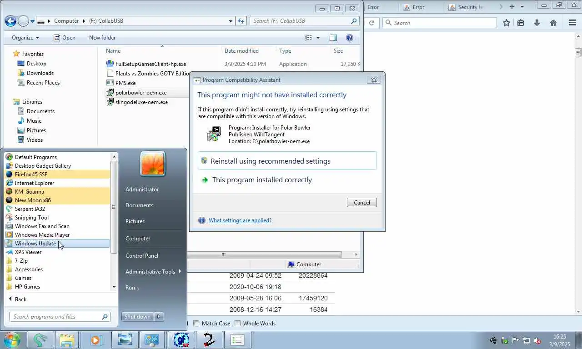Click Back in the Start menu
The width and height of the screenshot is (582, 349).
(18, 299)
